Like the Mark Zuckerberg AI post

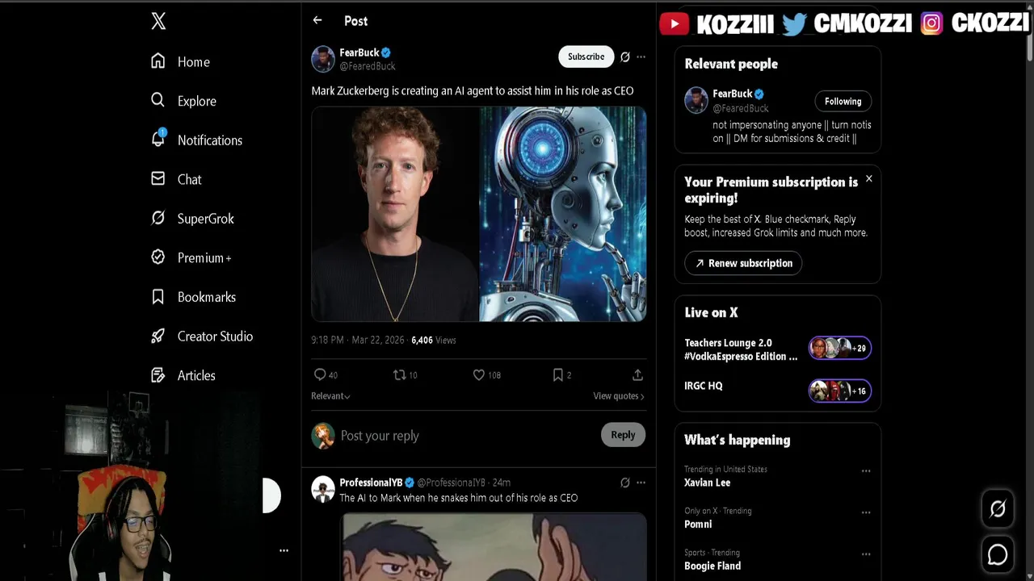[x=479, y=374]
